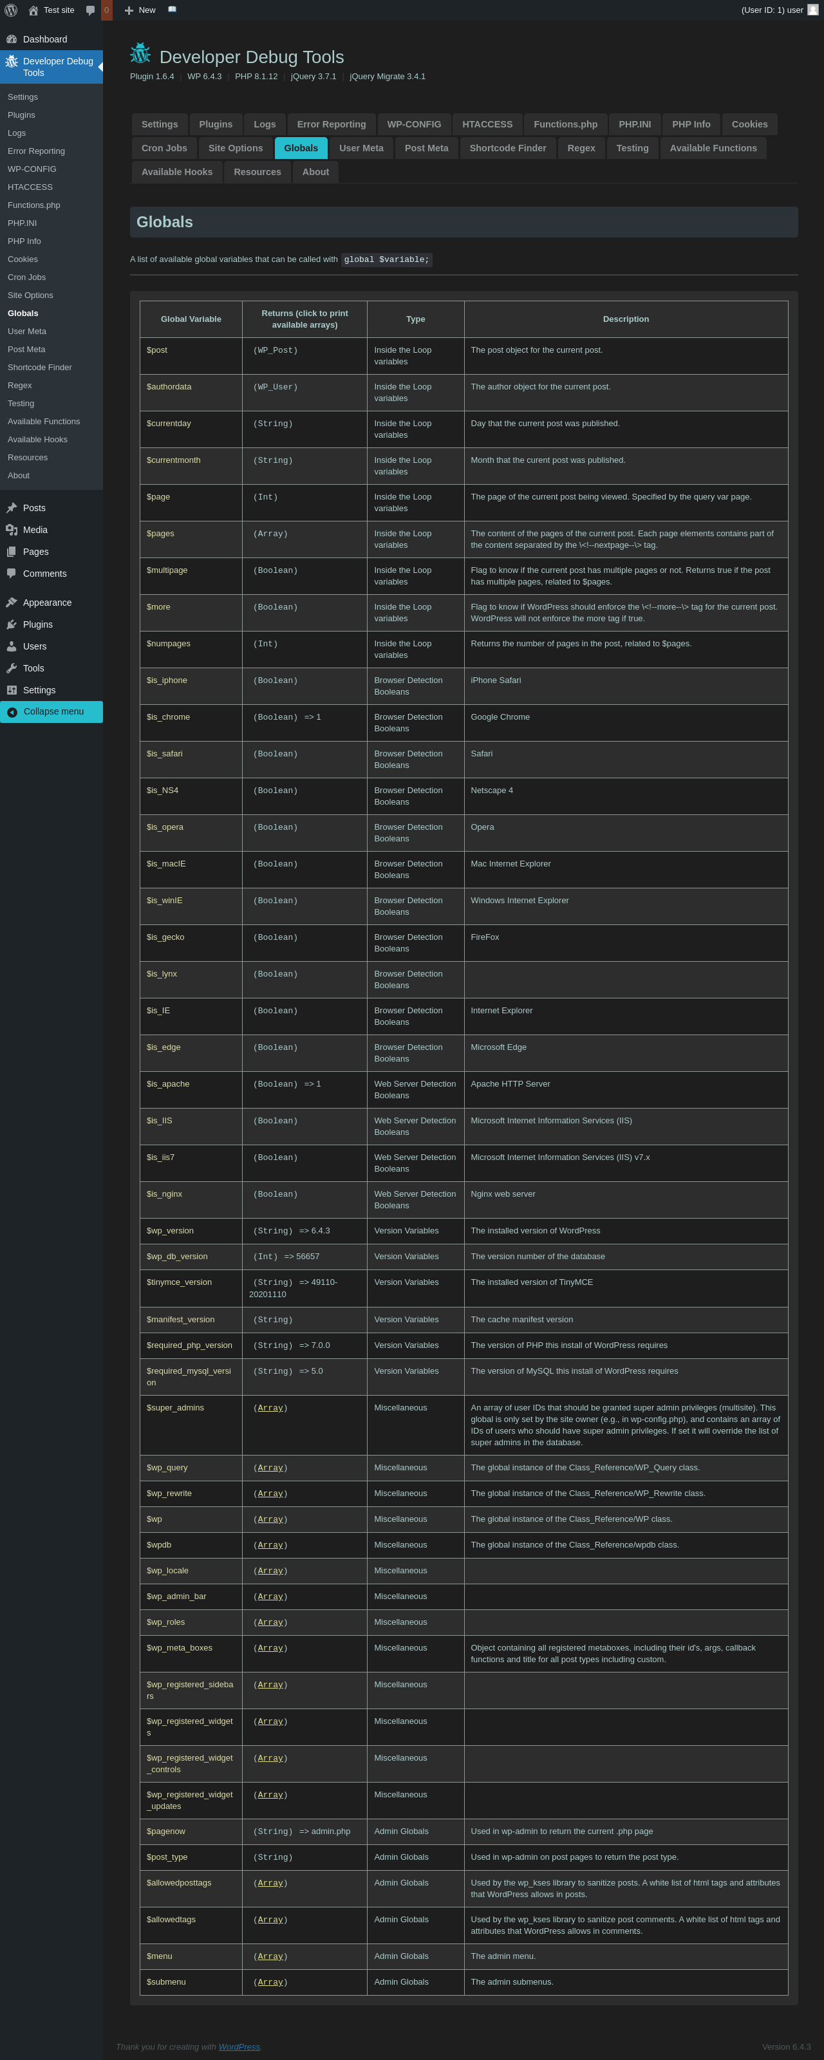This screenshot has width=824, height=2060.
Task: Click the user avatar in top right
Action: pos(813,10)
